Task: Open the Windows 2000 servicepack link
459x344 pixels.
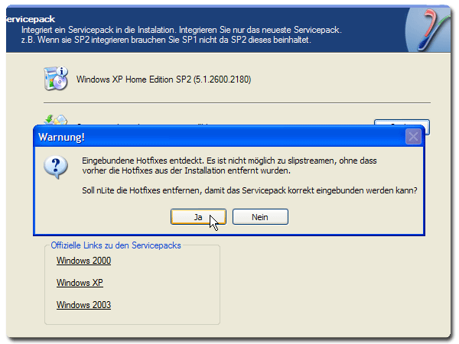Action: pos(83,261)
